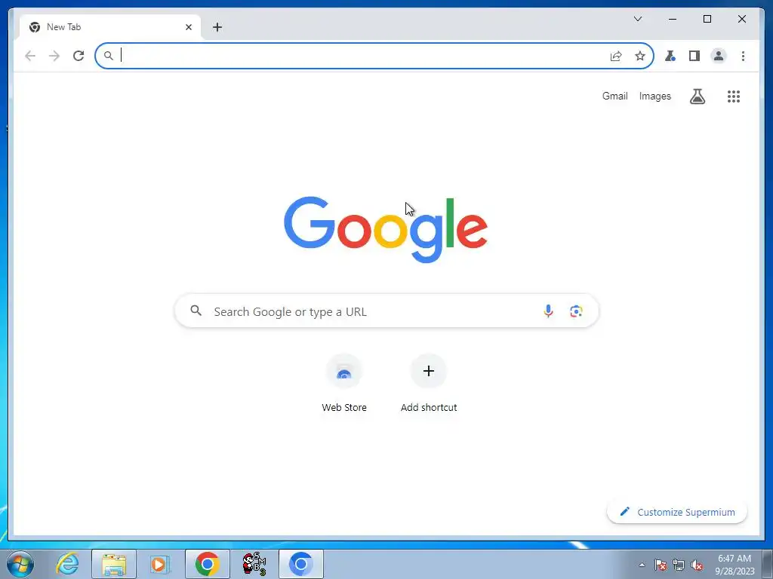Open the Images link
The width and height of the screenshot is (773, 579).
click(x=654, y=96)
